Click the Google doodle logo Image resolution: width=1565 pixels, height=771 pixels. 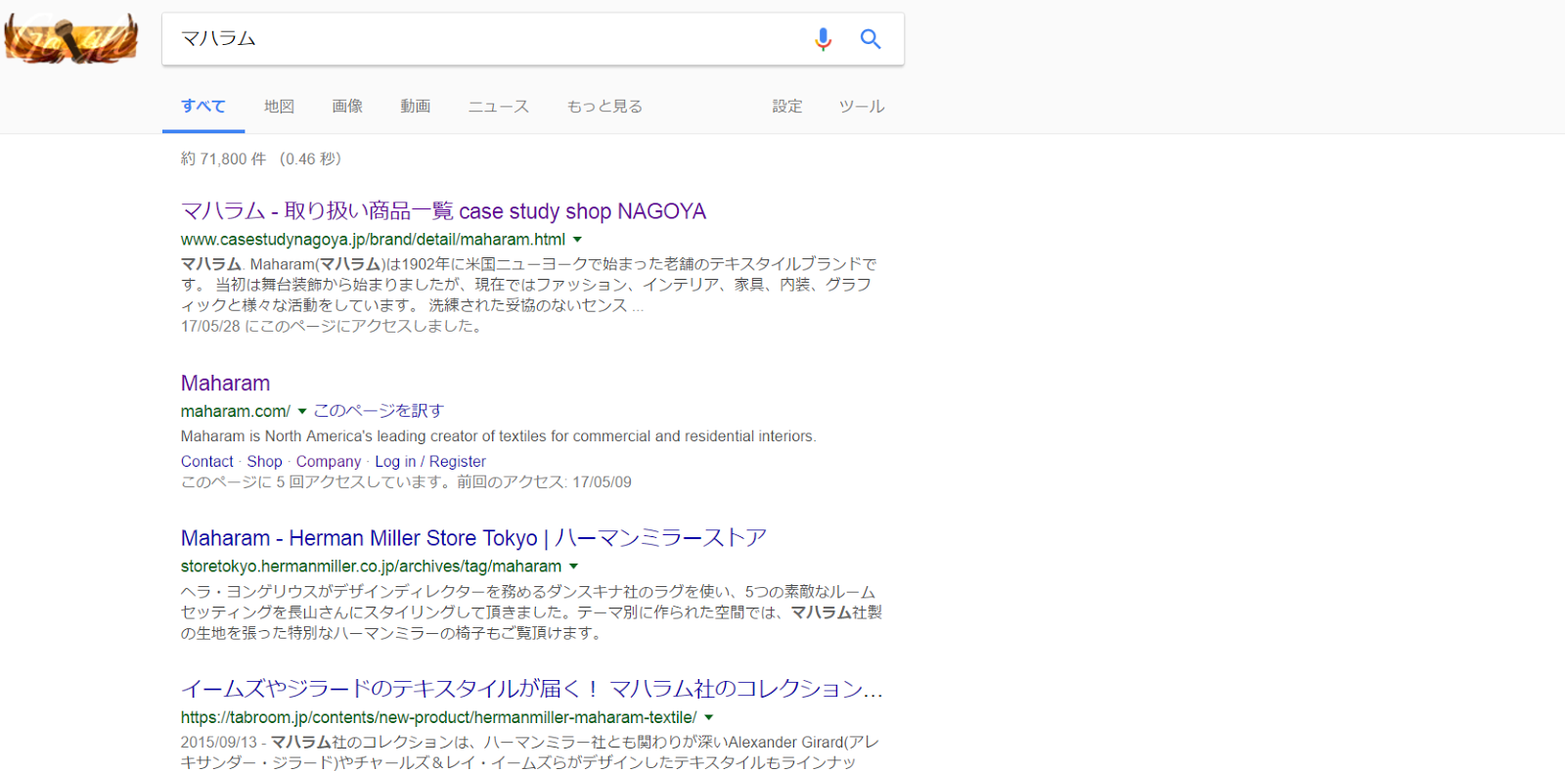[71, 38]
